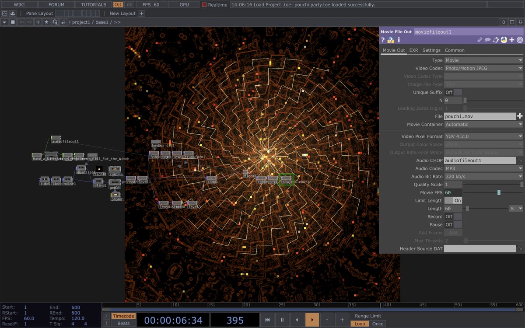Toggle the Record switch
Viewport: 525px width, 328px height.
[453, 216]
